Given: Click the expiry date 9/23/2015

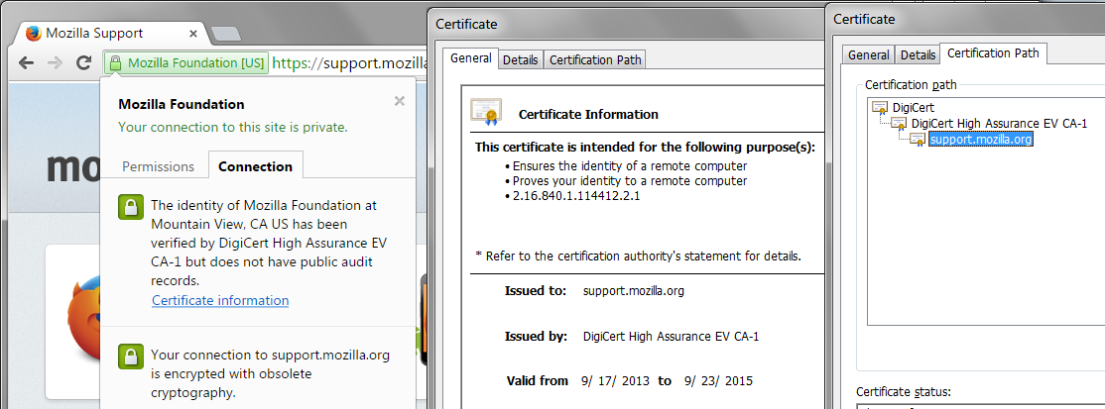Looking at the screenshot, I should 718,381.
